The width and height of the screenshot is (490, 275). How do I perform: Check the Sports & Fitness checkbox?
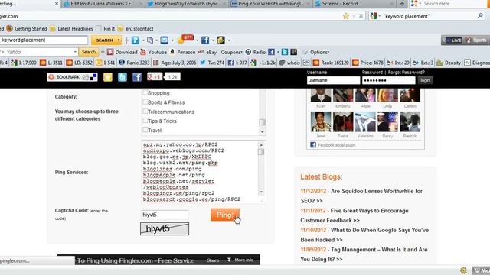(x=145, y=102)
